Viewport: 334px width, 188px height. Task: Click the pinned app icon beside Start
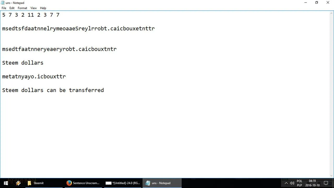(18, 183)
